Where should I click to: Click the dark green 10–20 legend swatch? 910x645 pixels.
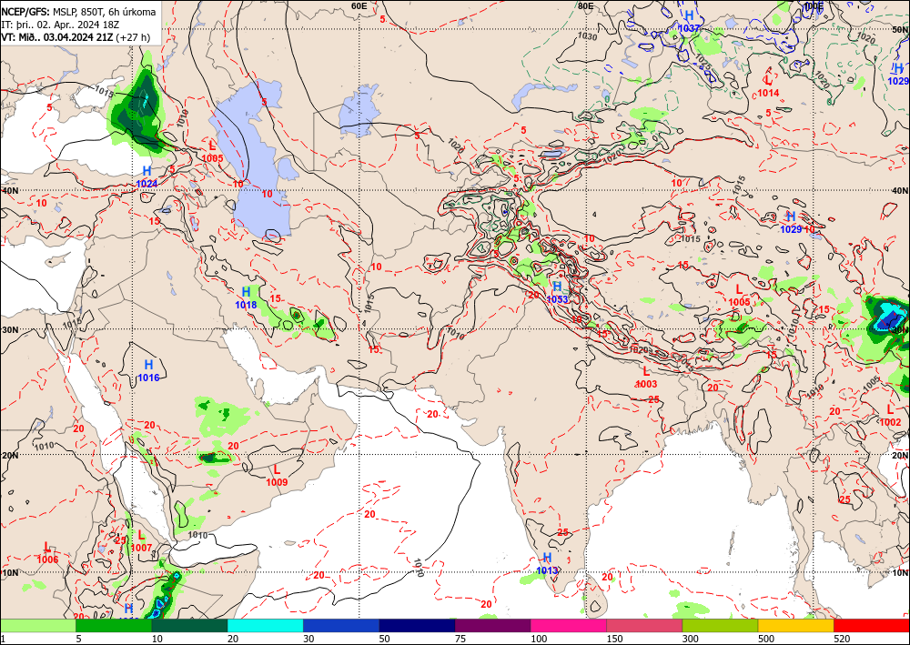[189, 625]
